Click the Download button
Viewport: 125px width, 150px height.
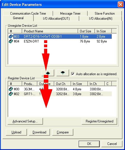(x=39, y=132)
